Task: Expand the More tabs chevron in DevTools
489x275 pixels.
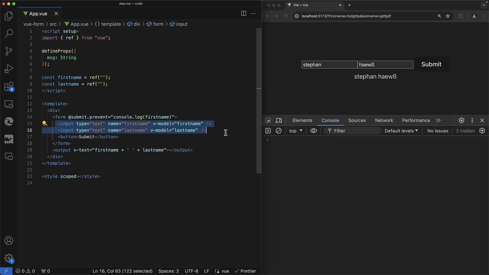Action: tap(438, 120)
